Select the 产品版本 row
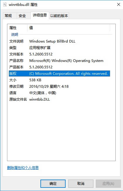 [x=59, y=67]
